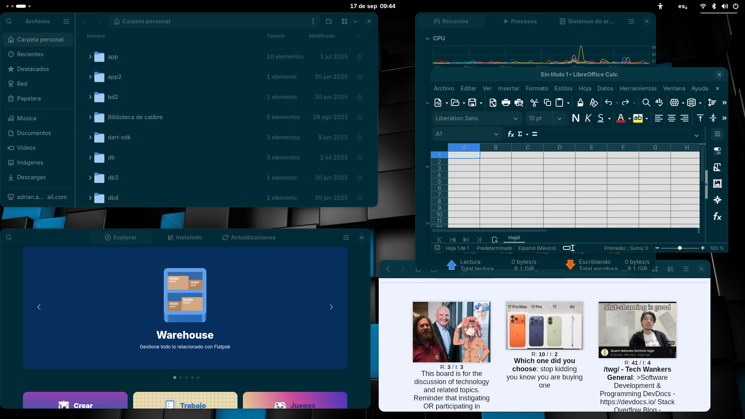The height and width of the screenshot is (419, 745).
Task: Set align top in Calc
Action: tap(700, 118)
